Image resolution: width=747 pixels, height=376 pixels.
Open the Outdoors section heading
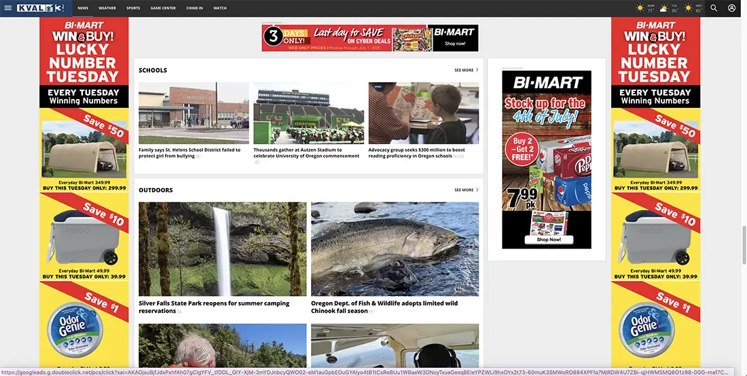[x=156, y=190]
